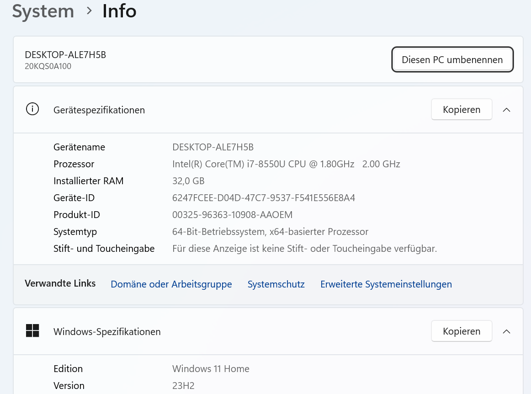This screenshot has height=394, width=531.
Task: Collapse the Windows-Spezifikationen section chevron
Action: (x=506, y=331)
